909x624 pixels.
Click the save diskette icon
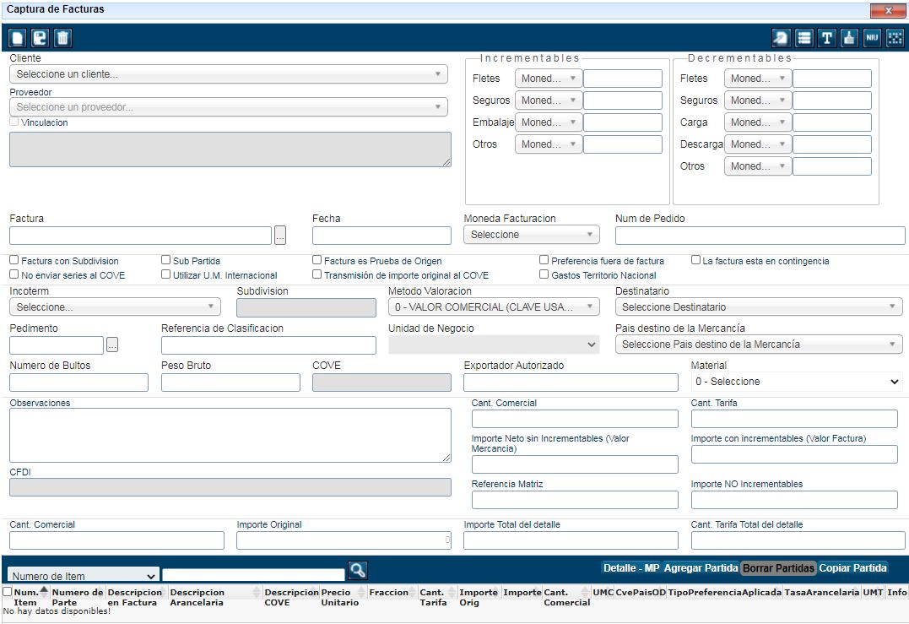click(40, 38)
